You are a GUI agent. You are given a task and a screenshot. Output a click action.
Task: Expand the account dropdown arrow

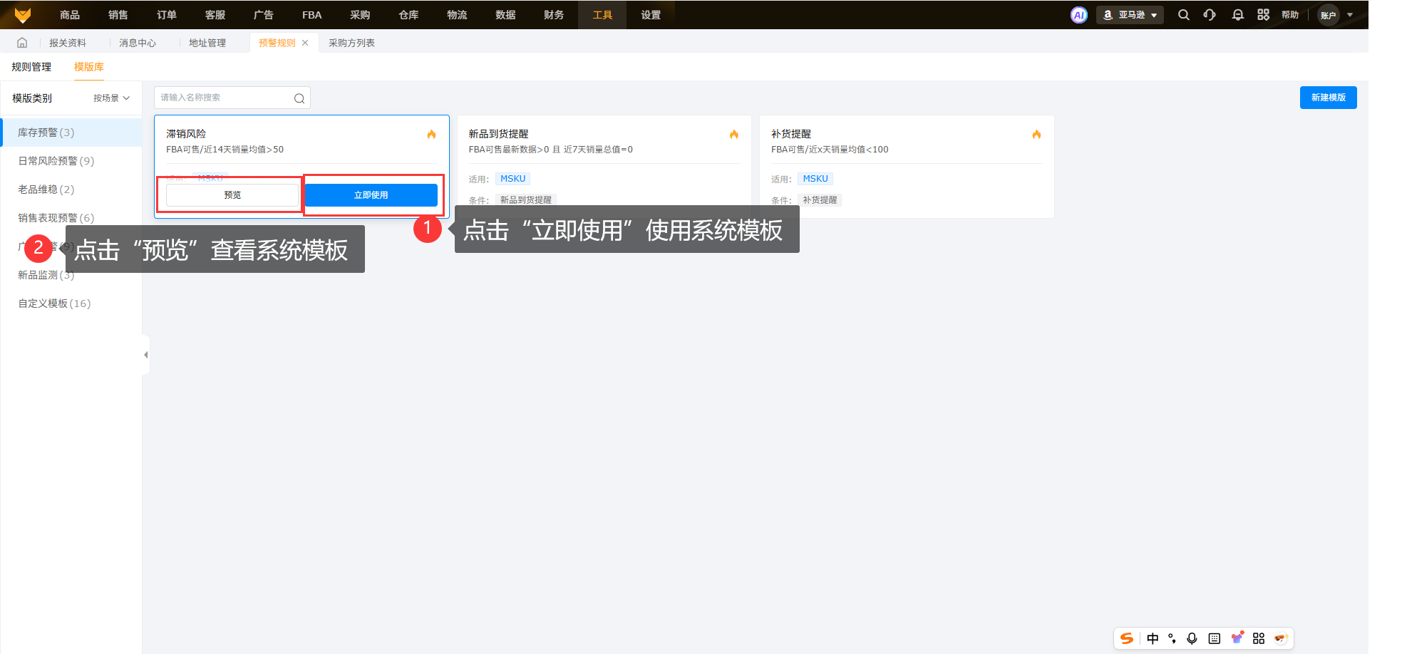(1350, 15)
